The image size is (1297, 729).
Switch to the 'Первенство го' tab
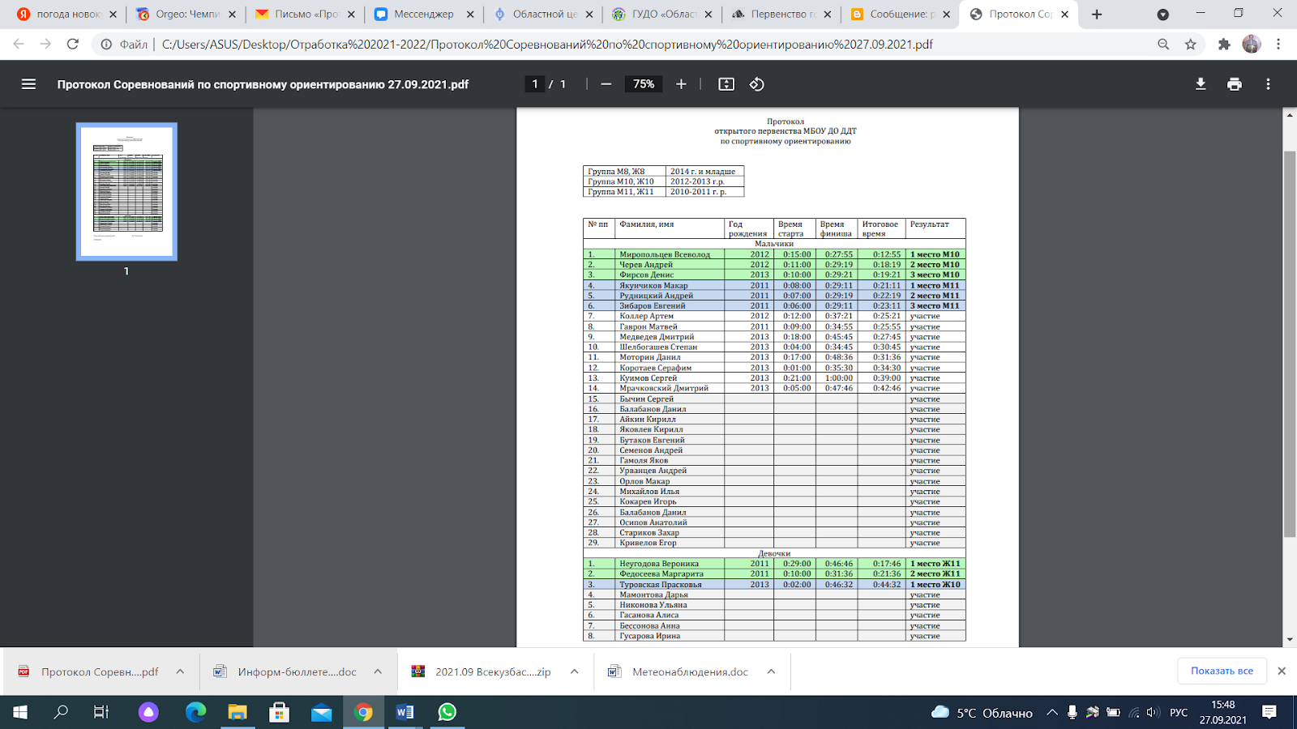pyautogui.click(x=780, y=15)
